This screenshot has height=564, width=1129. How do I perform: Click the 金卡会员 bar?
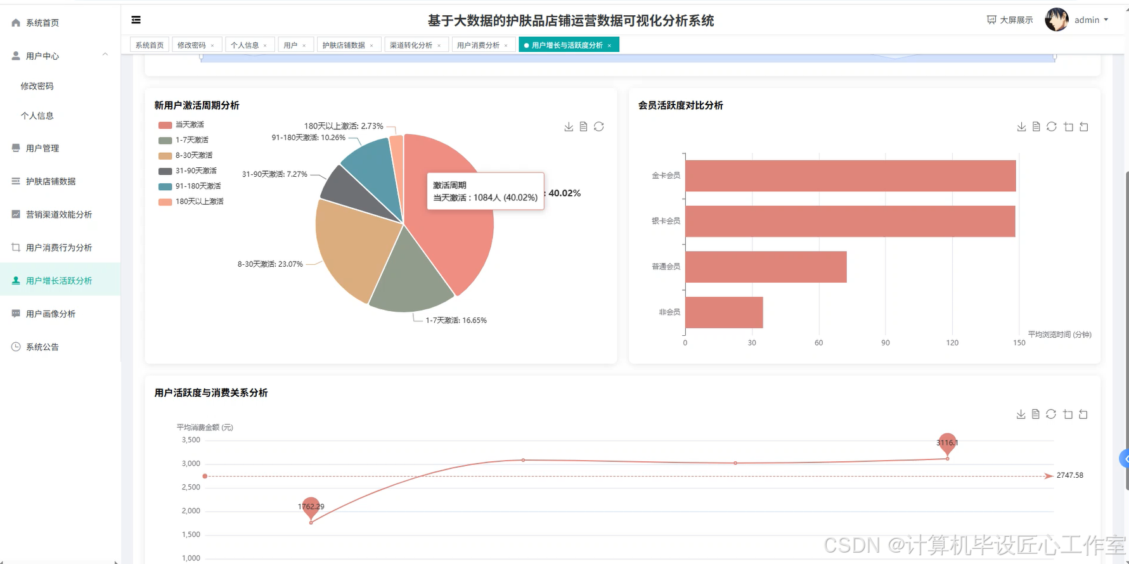pyautogui.click(x=851, y=176)
